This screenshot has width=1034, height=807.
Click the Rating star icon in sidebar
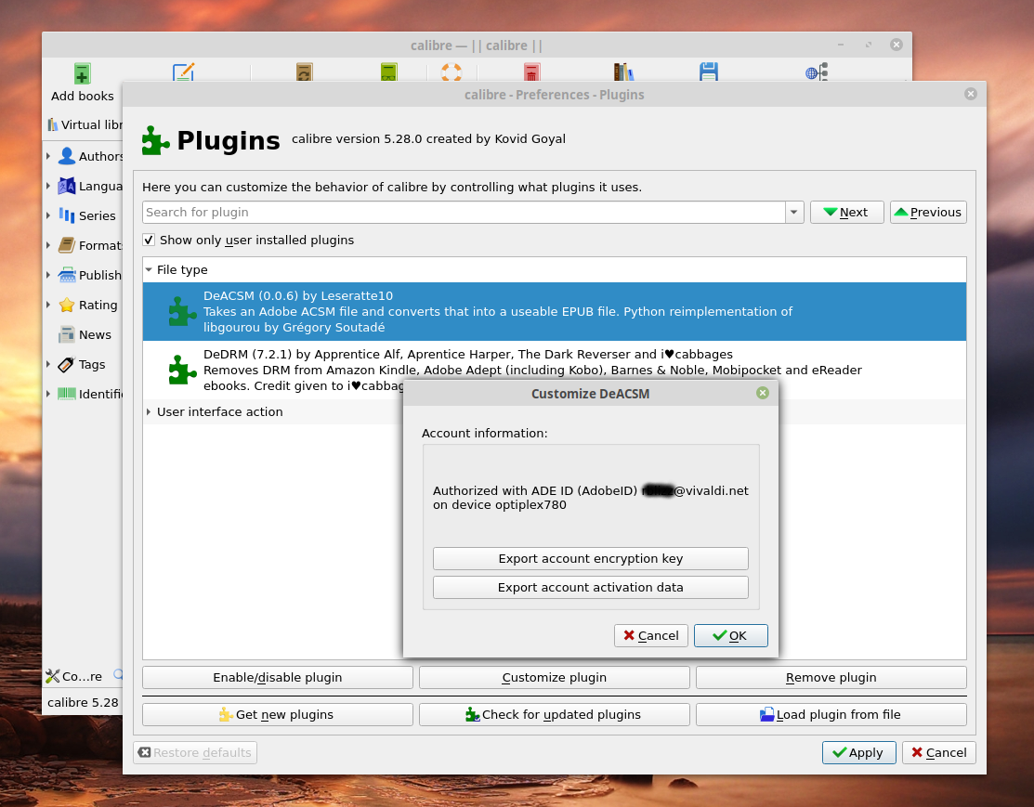tap(67, 305)
